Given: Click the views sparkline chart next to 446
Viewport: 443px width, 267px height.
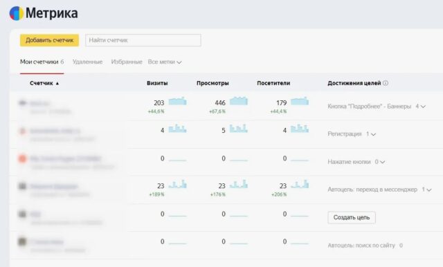Looking at the screenshot, I should (238, 101).
